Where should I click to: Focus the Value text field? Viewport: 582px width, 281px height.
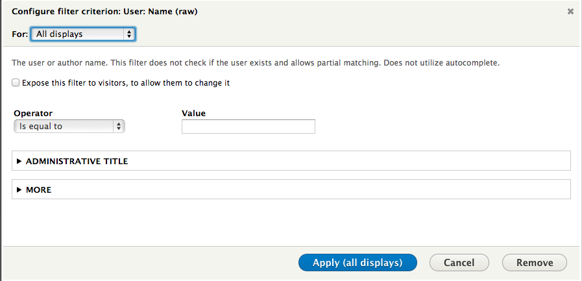pyautogui.click(x=248, y=127)
